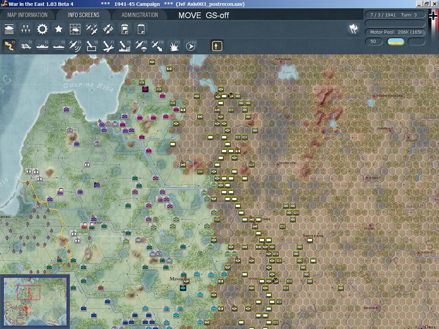The height and width of the screenshot is (329, 439).
Task: Select Bomb Airfield mode F7 icon
Action: (x=108, y=46)
